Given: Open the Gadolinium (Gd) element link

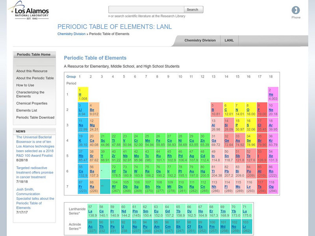Looking at the screenshot, I should pyautogui.click(x=167, y=211).
